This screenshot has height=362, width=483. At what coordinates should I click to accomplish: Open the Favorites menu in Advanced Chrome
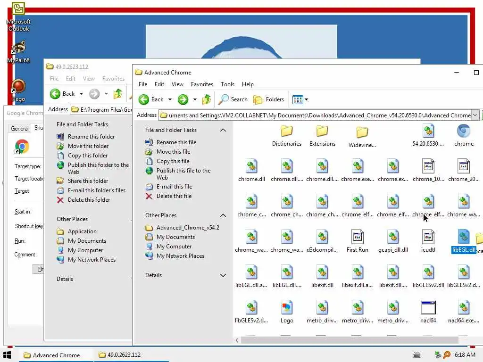pyautogui.click(x=202, y=84)
